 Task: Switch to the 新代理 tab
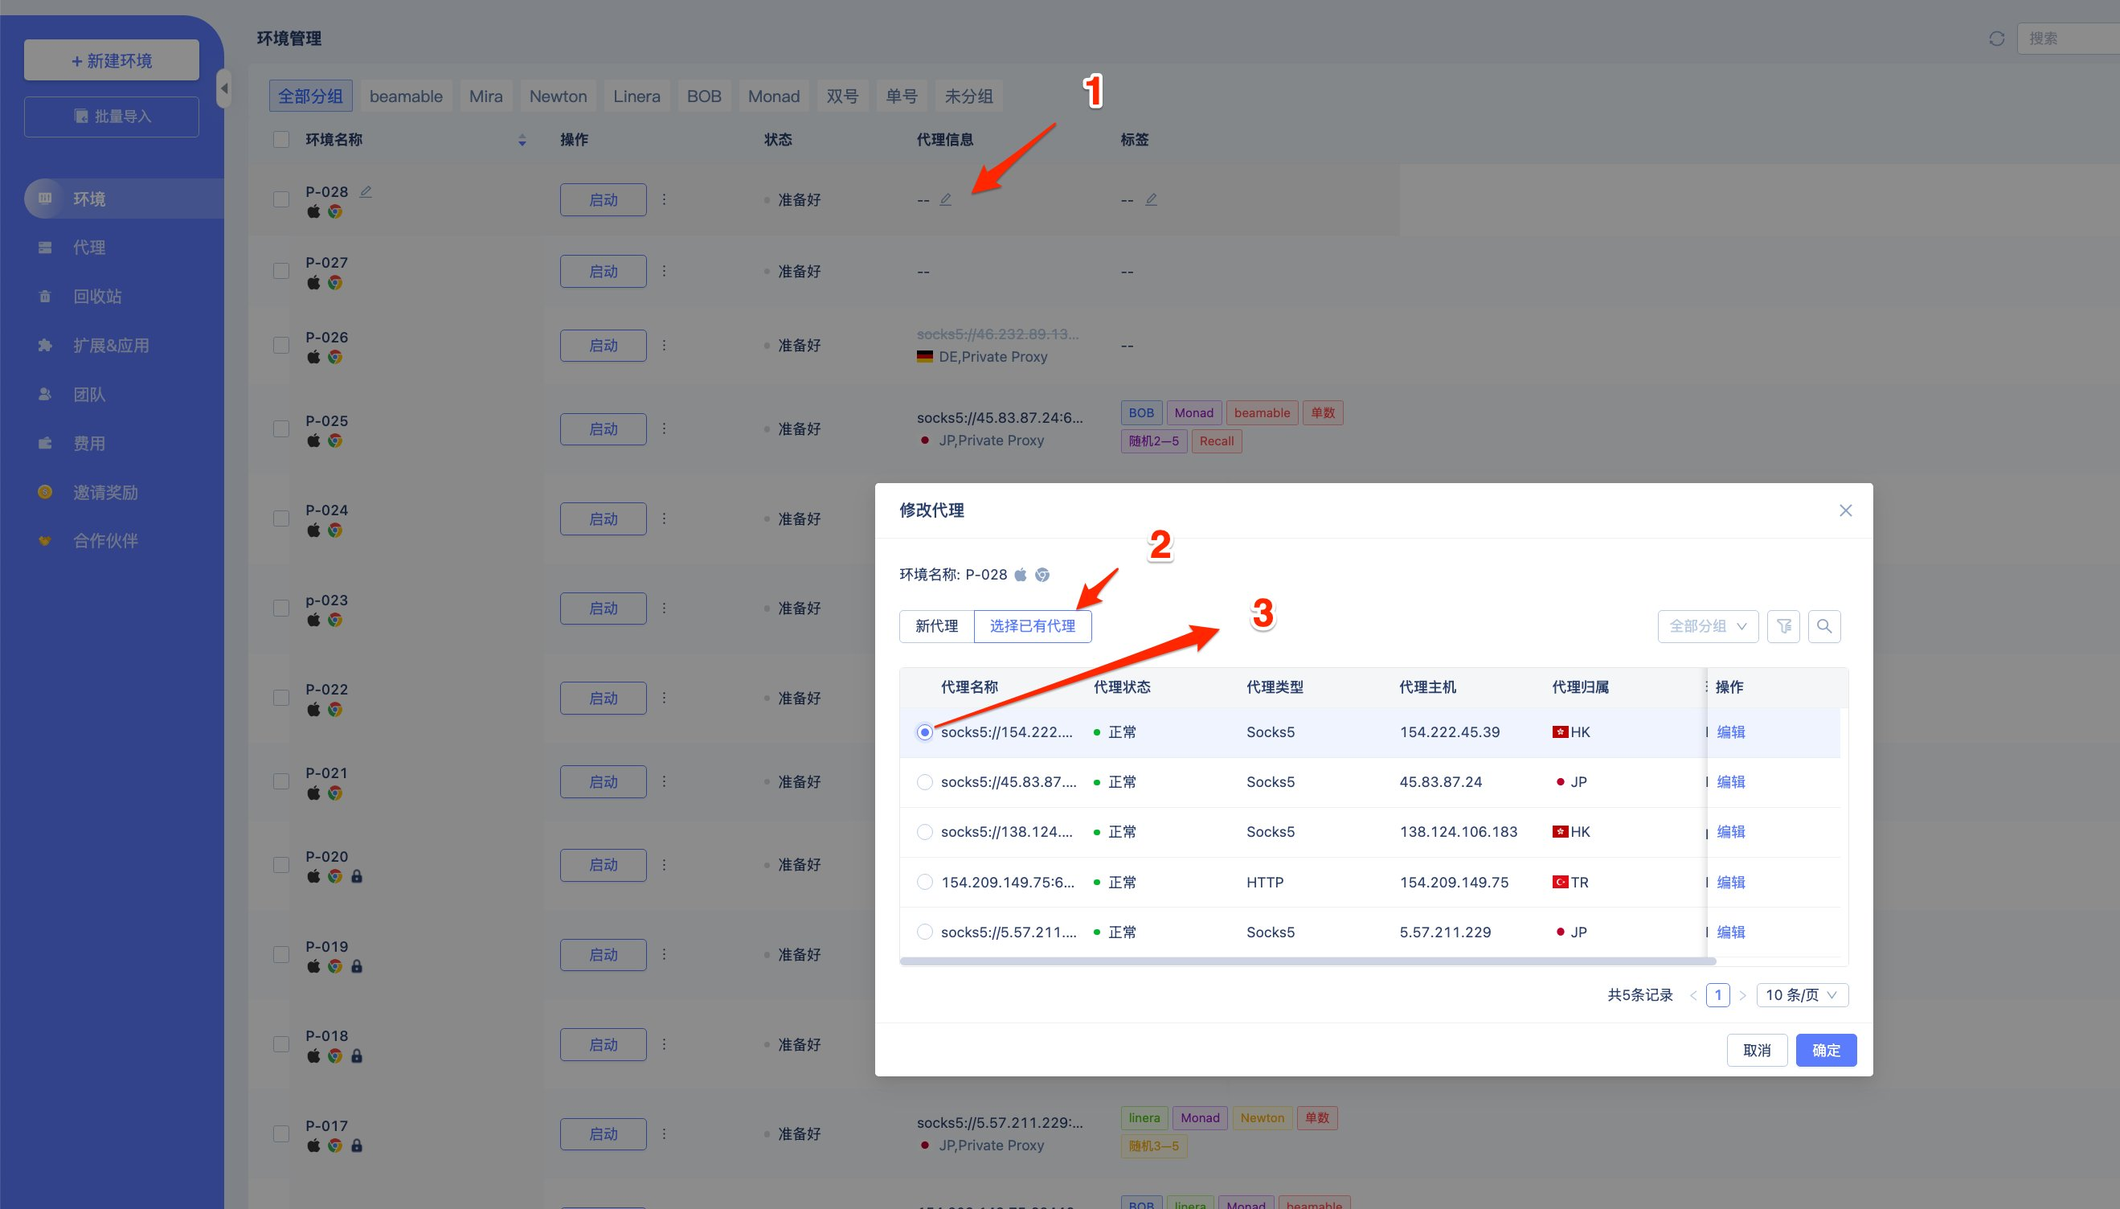[x=936, y=626]
